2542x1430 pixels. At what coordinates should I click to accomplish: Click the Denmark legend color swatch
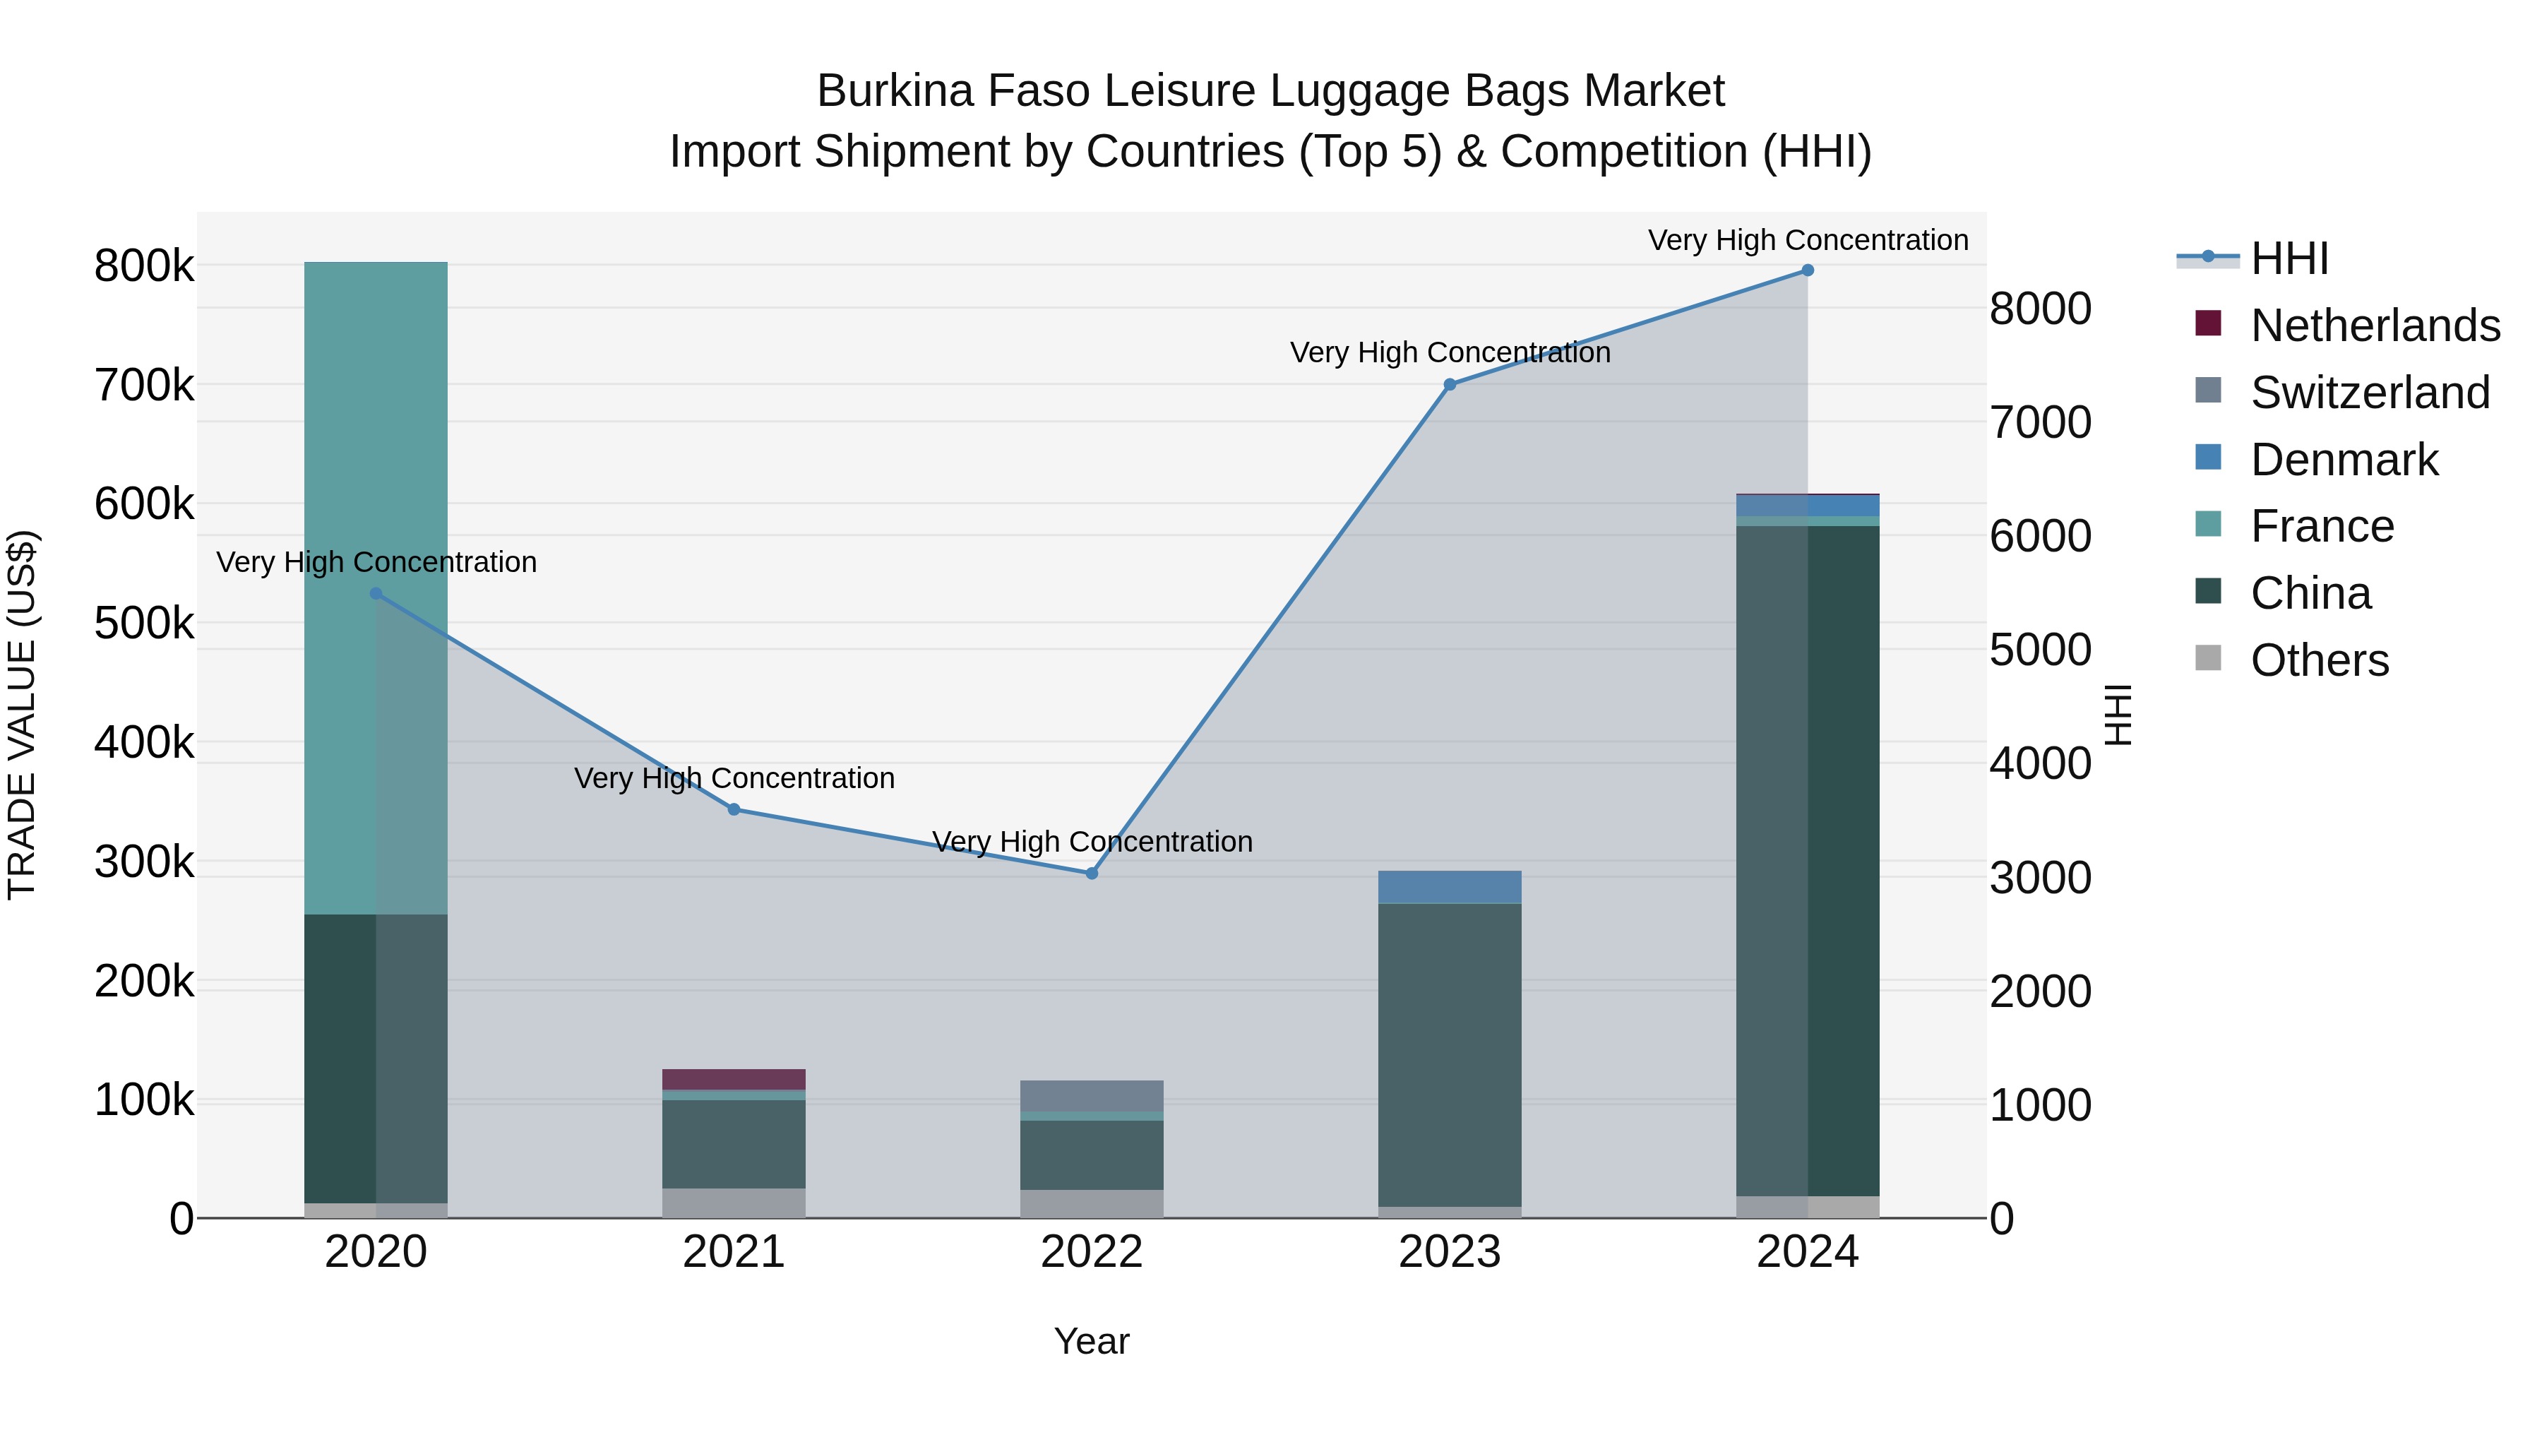2209,457
